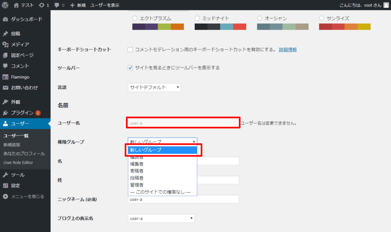
Task: Choose 管理者 in the role dropdown list
Action: pyautogui.click(x=137, y=185)
